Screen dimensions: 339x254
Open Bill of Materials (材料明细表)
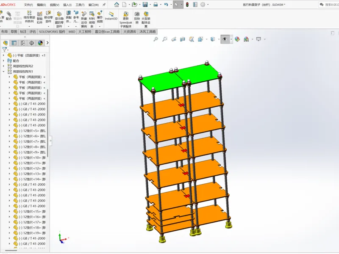pos(92,19)
